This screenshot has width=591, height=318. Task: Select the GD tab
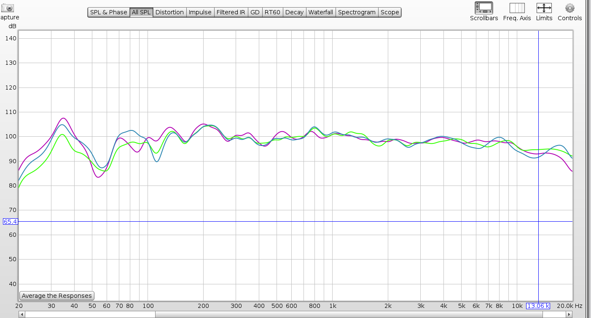255,12
